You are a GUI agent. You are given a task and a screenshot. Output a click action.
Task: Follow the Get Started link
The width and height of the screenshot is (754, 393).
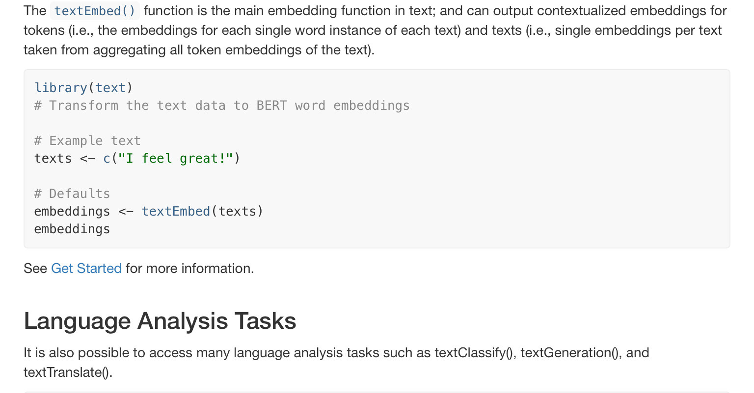click(86, 269)
